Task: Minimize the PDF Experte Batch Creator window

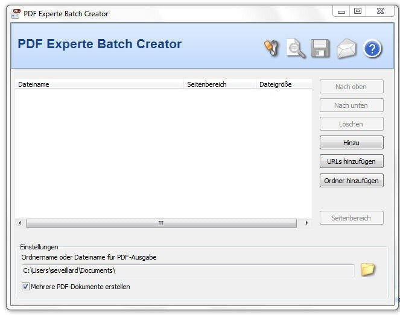Action: (x=341, y=11)
